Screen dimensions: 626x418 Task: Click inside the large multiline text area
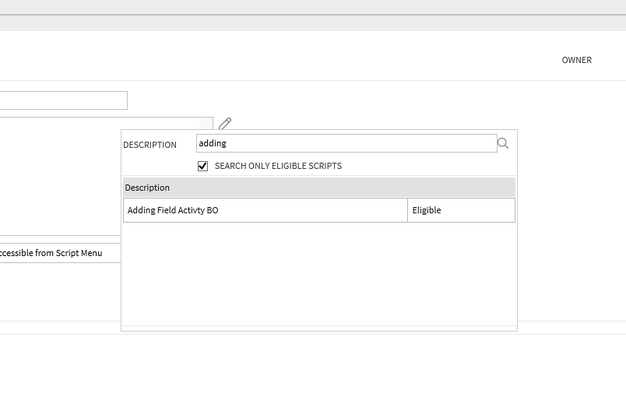tap(60, 176)
